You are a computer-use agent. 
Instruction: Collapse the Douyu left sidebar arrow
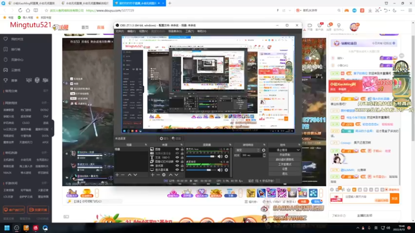coord(52,128)
